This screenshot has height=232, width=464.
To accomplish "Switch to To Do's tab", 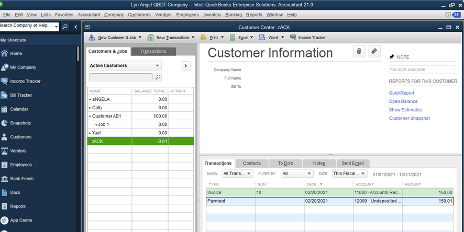I will pyautogui.click(x=285, y=163).
